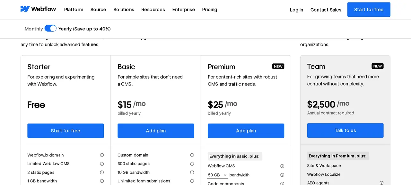Click Talk to us in Team plan
This screenshot has width=411, height=185.
pyautogui.click(x=345, y=130)
